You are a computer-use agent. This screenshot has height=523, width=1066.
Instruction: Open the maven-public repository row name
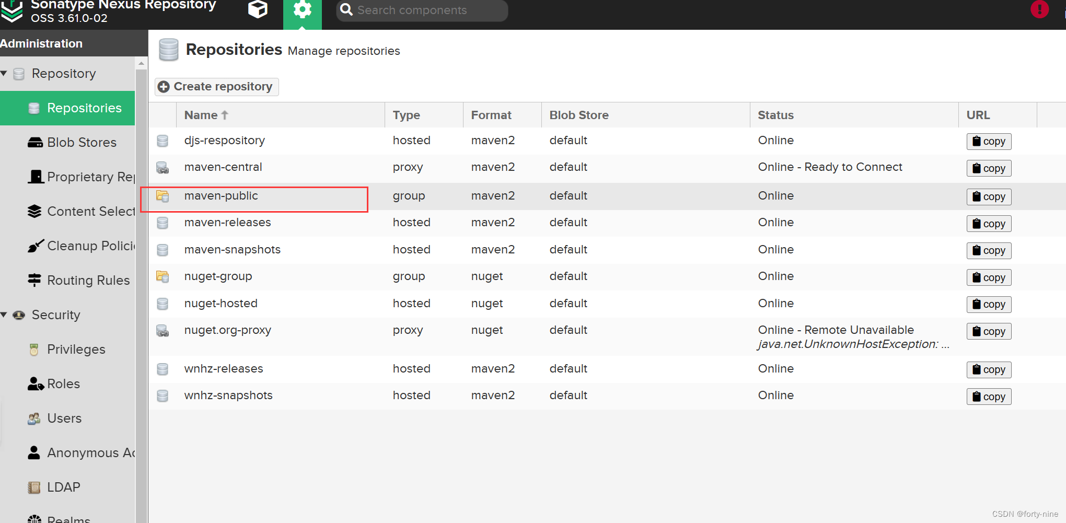pyautogui.click(x=221, y=196)
